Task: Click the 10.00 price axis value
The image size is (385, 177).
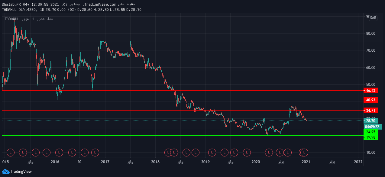Action: click(370, 153)
